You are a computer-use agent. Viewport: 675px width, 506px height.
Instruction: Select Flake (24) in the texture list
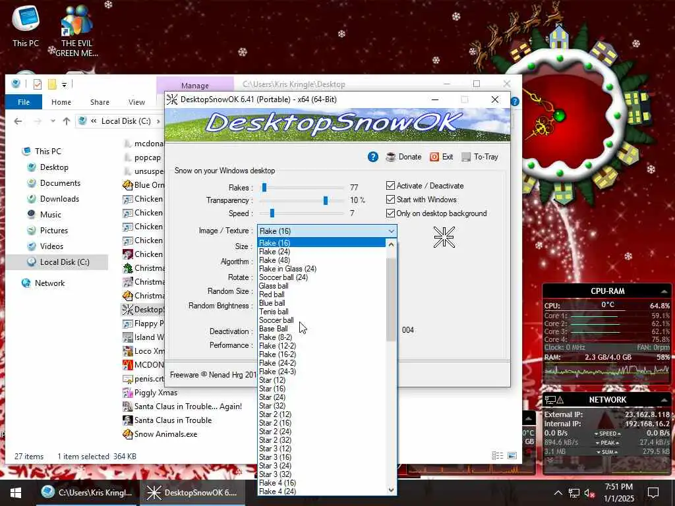[321, 251]
